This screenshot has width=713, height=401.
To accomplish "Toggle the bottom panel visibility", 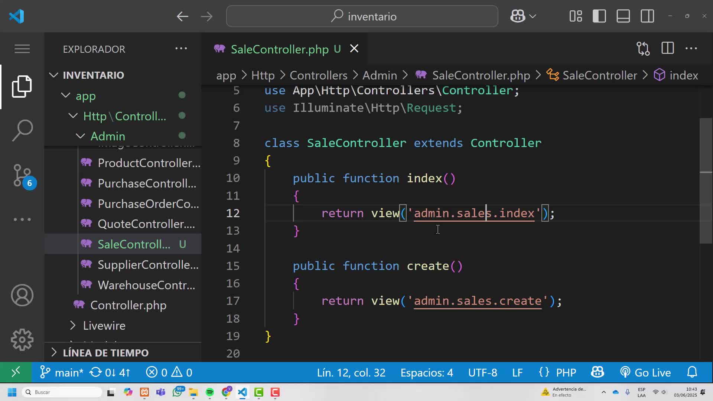I will pyautogui.click(x=623, y=16).
